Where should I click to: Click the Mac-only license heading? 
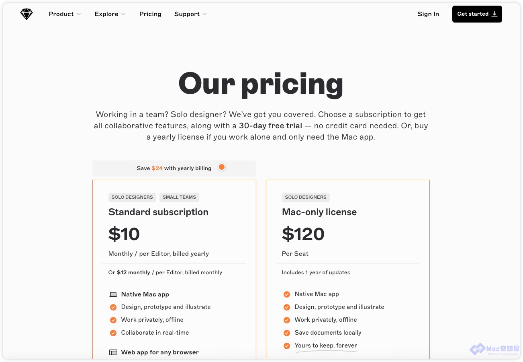click(x=319, y=212)
